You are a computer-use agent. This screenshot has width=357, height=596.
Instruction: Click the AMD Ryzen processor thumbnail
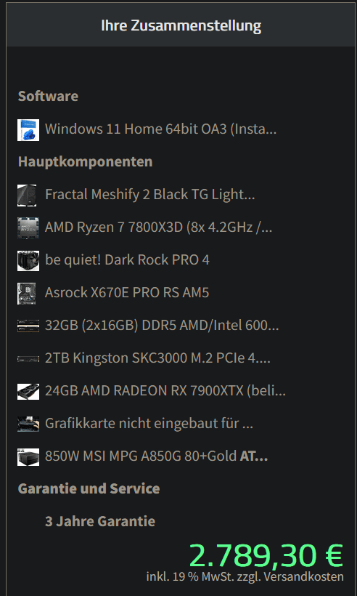click(x=28, y=228)
